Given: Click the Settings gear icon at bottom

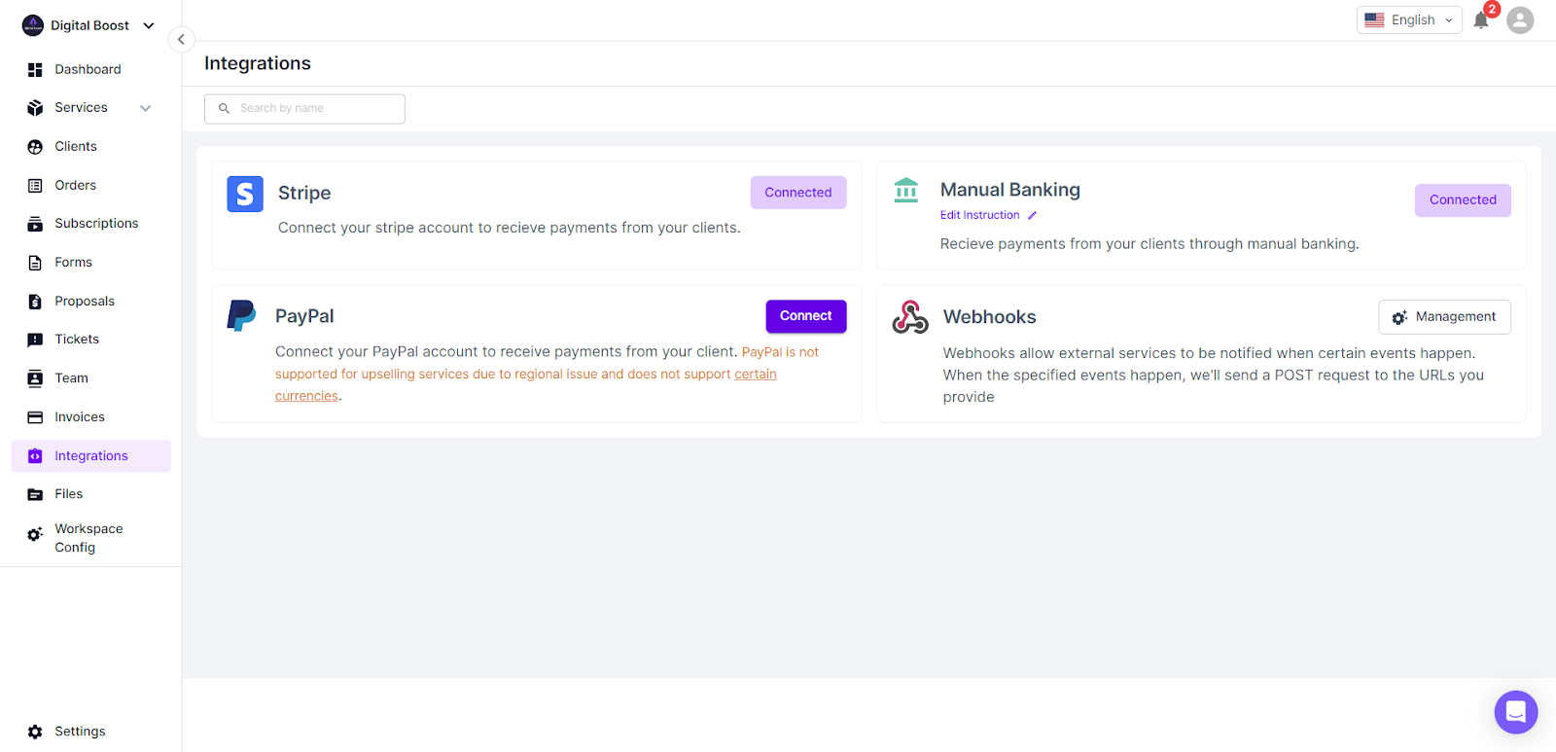Looking at the screenshot, I should (35, 732).
